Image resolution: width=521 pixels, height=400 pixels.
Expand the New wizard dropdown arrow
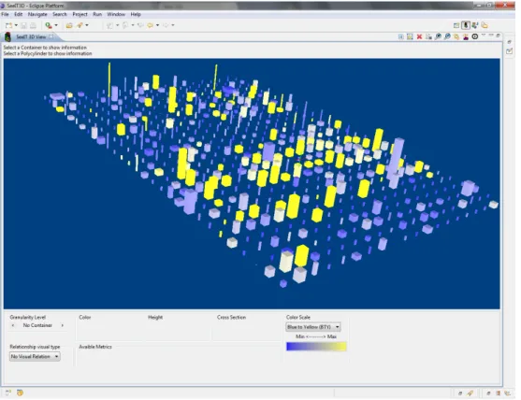point(16,25)
